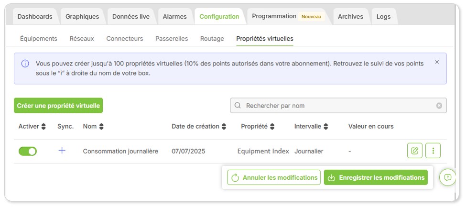Select the Propriétés virtuelles sub-tab

(265, 39)
